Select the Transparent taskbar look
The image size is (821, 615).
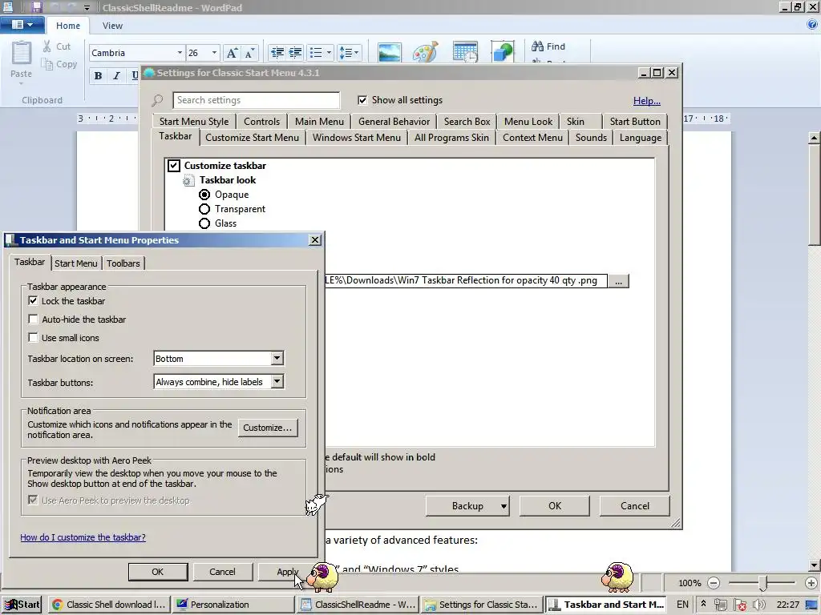tap(204, 209)
